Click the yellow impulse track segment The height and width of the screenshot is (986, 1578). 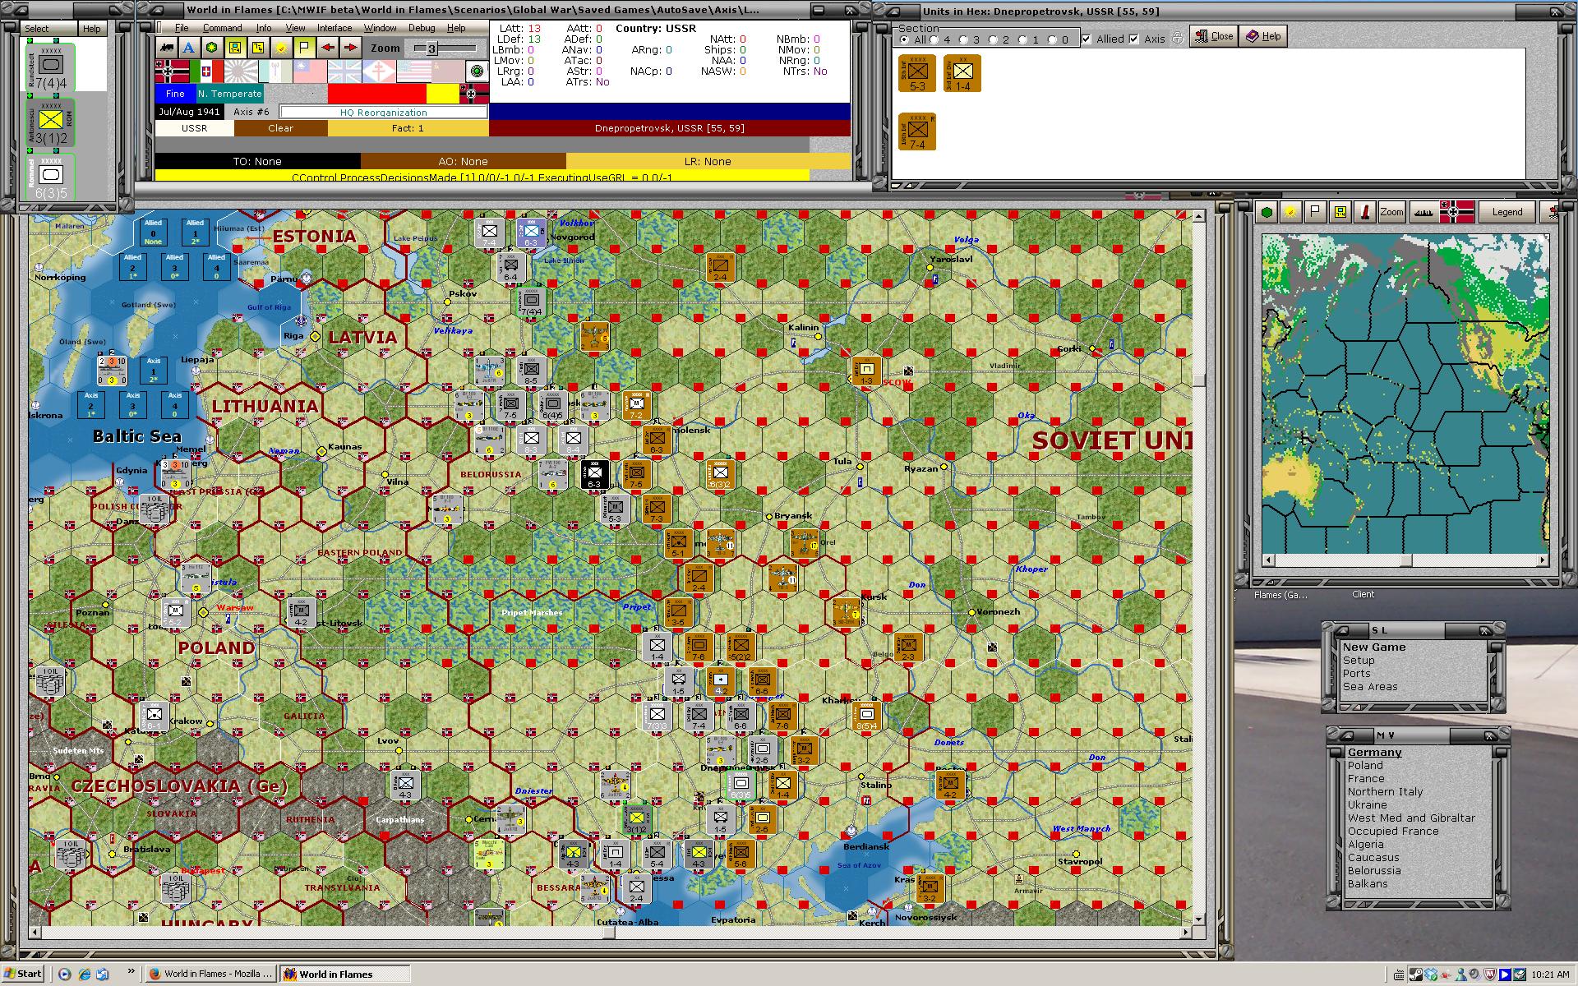point(442,94)
